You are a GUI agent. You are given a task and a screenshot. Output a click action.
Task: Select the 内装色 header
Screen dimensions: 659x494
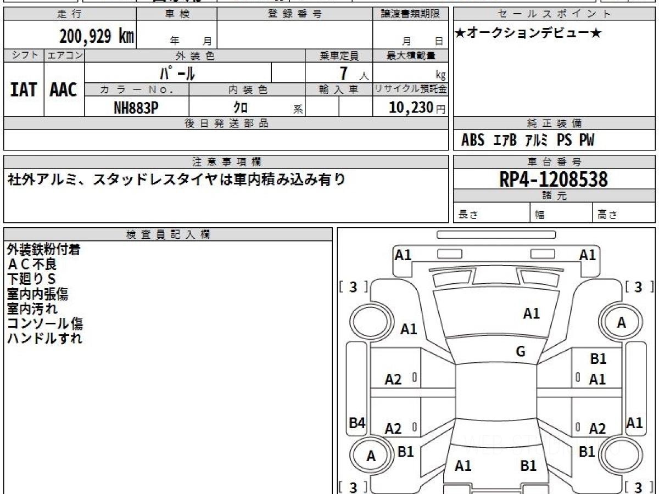247,89
